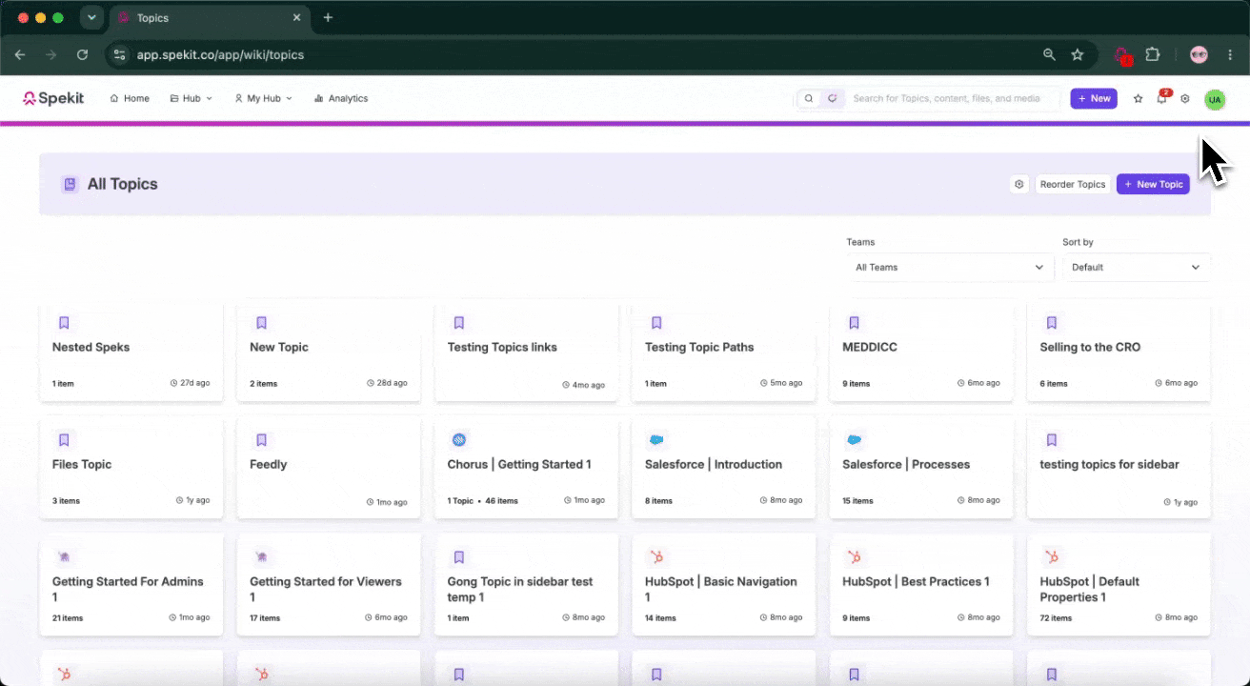1250x686 pixels.
Task: Click the browser extensions puzzle icon
Action: (1152, 54)
